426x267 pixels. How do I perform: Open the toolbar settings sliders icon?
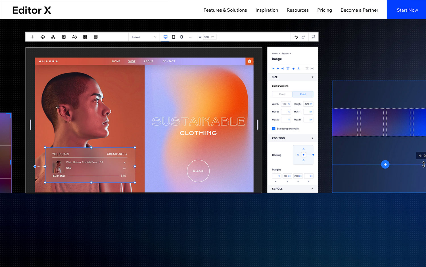[x=314, y=37]
